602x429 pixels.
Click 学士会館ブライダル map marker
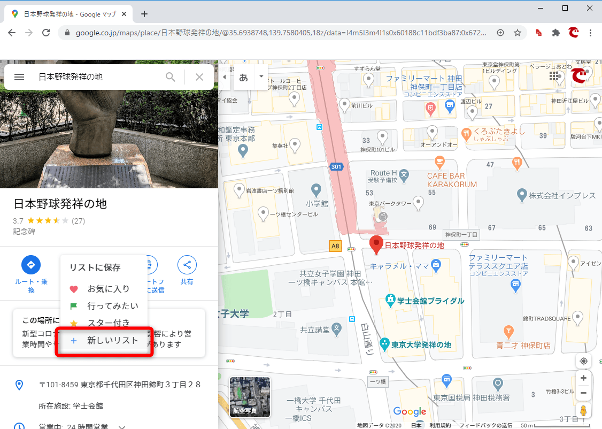click(x=390, y=301)
